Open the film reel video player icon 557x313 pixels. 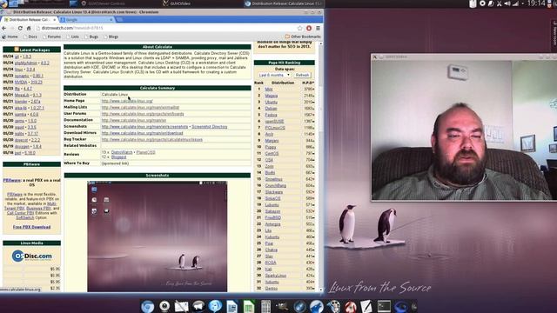333,306
